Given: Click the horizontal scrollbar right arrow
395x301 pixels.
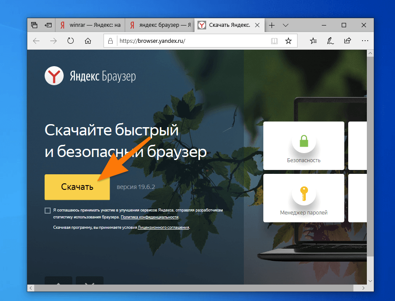Looking at the screenshot, I should (x=363, y=288).
